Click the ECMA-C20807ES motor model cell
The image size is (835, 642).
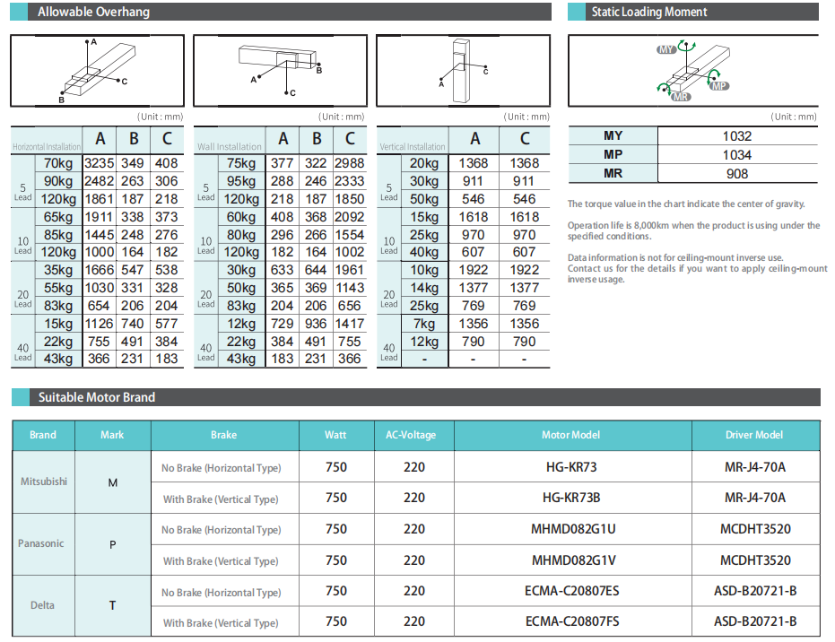pos(573,592)
